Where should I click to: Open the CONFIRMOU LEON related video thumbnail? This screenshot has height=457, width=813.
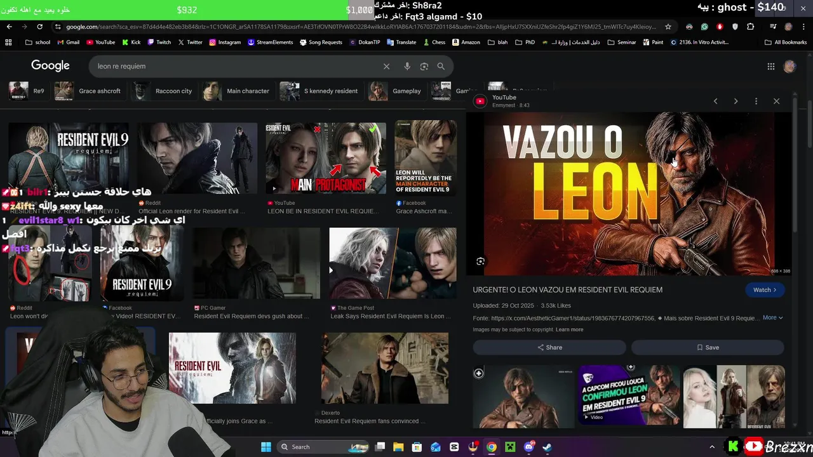pyautogui.click(x=629, y=396)
